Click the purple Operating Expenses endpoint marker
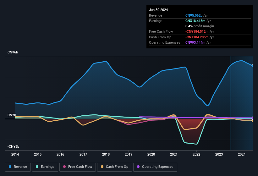Viewport: 258px width, 176px height. 253,118
